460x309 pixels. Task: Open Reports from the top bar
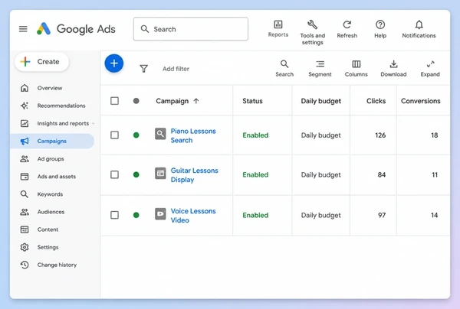tap(278, 28)
